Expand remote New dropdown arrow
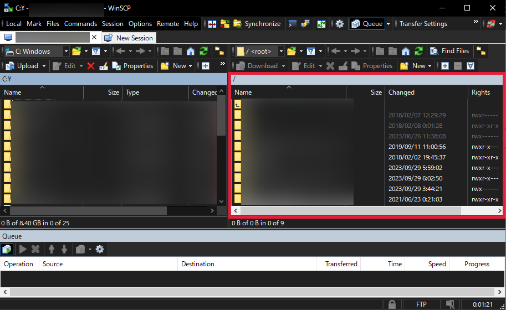This screenshot has height=310, width=506. (430, 66)
